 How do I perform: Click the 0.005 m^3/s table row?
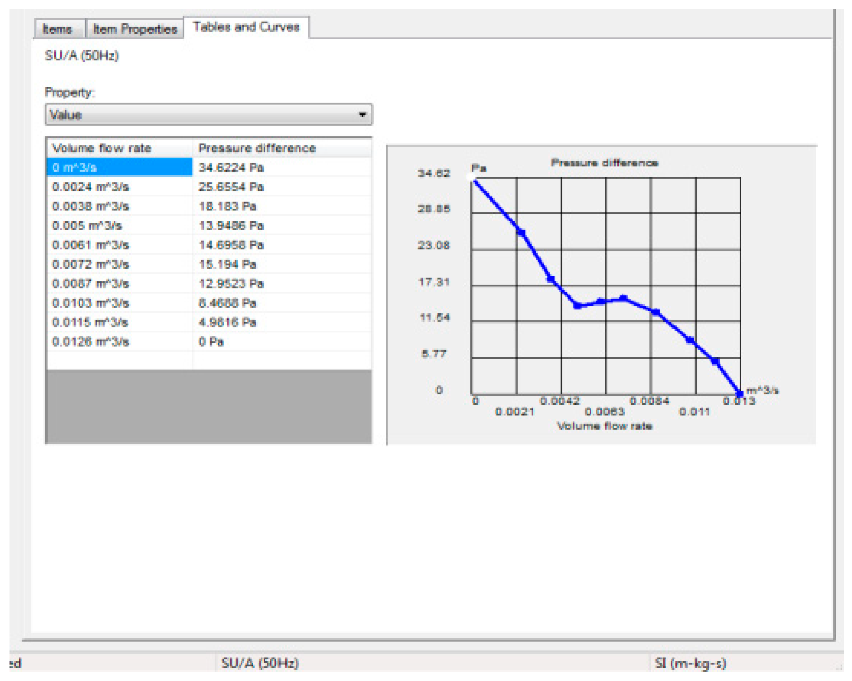point(87,225)
